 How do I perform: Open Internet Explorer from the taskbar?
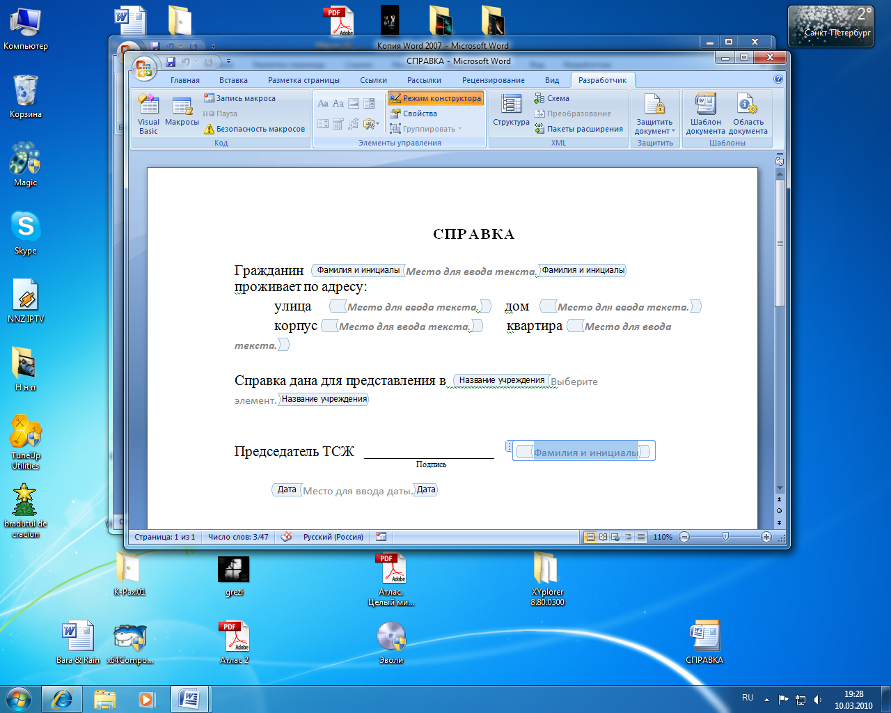(62, 698)
